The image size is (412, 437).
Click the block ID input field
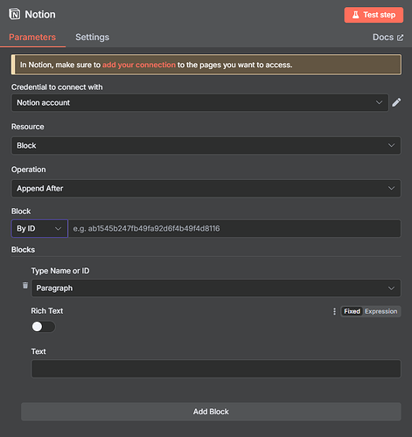(234, 228)
